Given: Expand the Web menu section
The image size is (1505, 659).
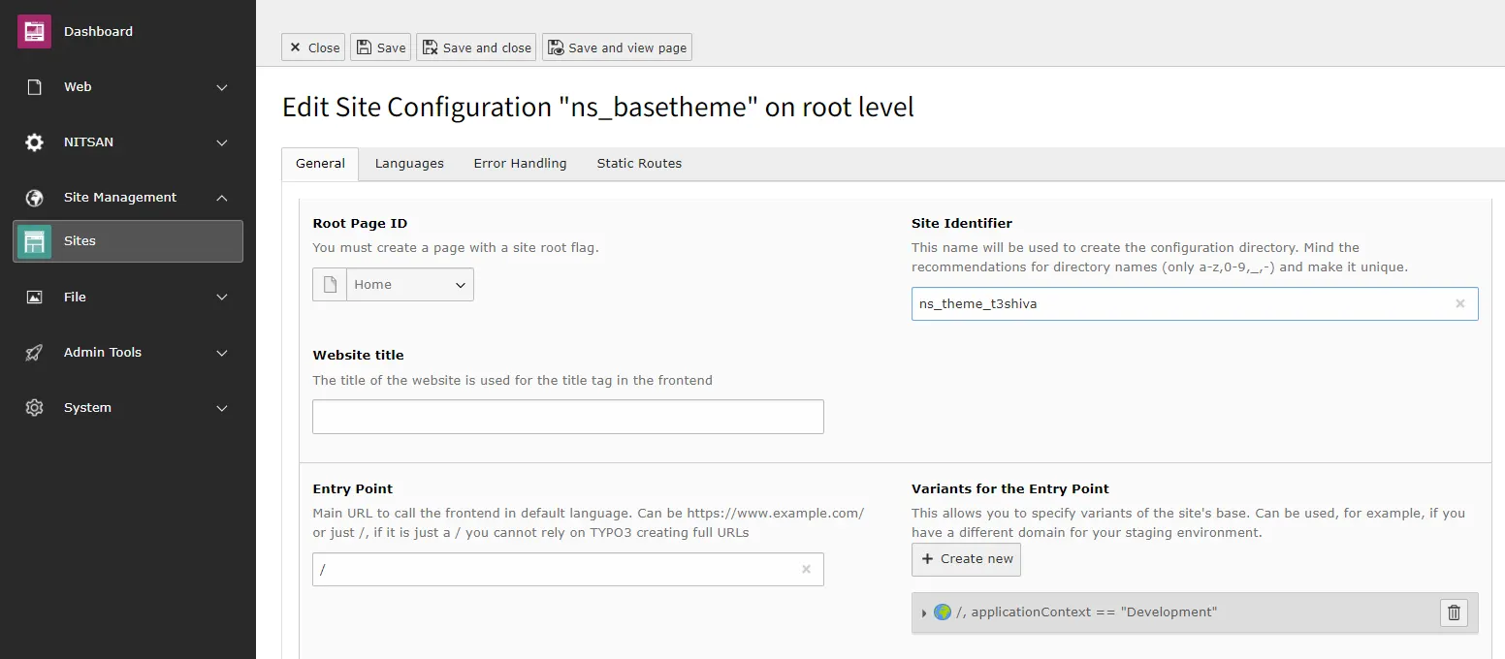Looking at the screenshot, I should pos(222,87).
